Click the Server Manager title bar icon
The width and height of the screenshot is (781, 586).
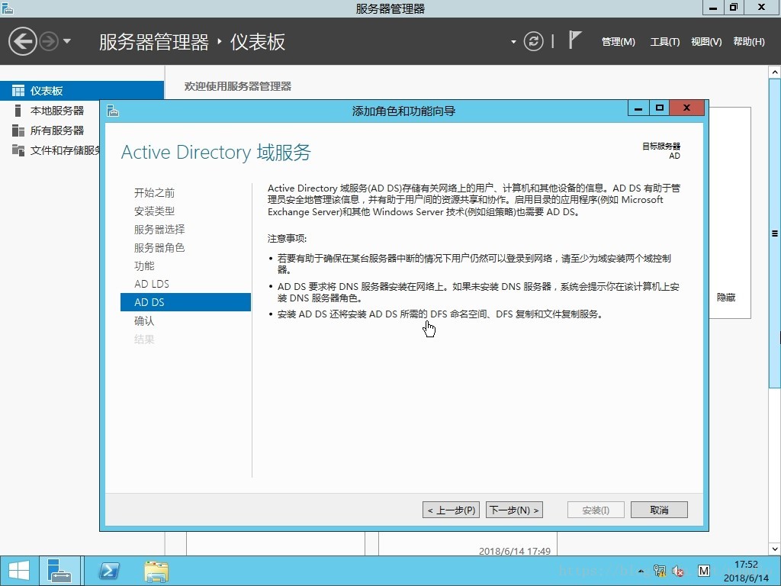(8, 8)
